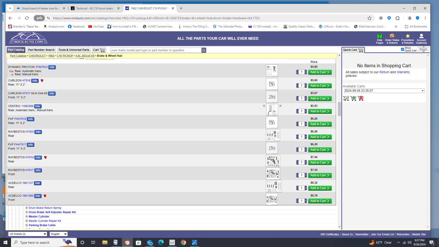Expand Drum Brake Return Spring category
Viewport: 439px width, 247px height.
point(27,208)
